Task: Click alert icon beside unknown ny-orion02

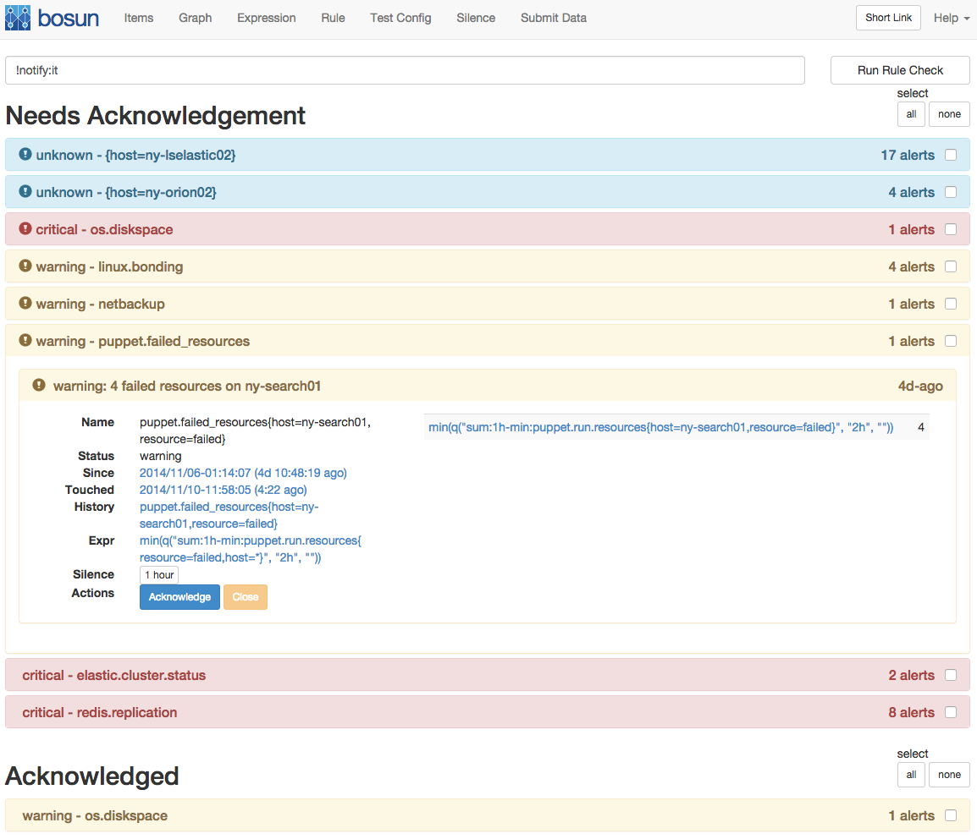Action: click(25, 192)
